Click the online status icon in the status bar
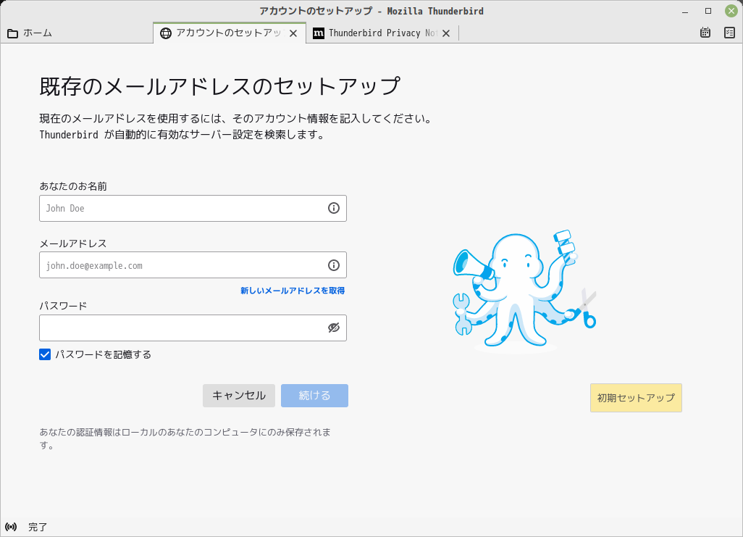The width and height of the screenshot is (743, 537). pos(11,527)
